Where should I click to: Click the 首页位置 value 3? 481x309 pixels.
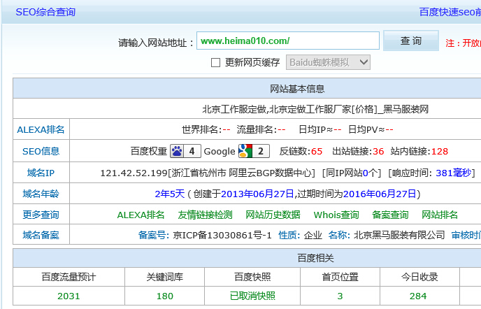pyautogui.click(x=340, y=296)
